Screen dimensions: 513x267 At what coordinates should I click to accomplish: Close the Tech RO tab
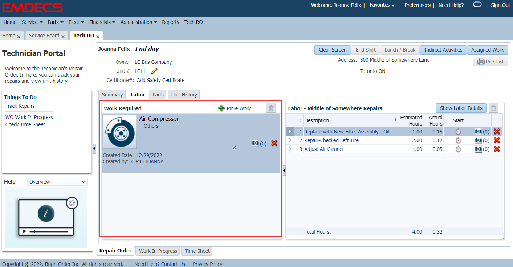click(98, 37)
